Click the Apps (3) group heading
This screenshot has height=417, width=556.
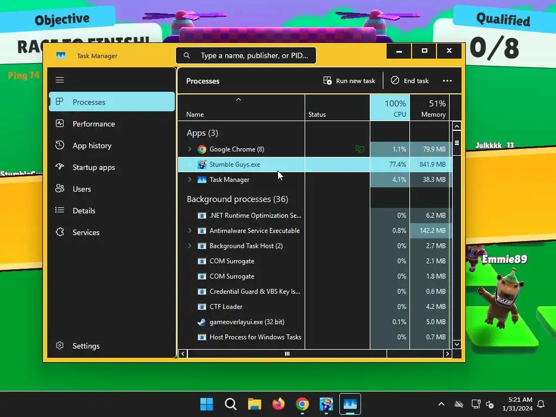[203, 133]
